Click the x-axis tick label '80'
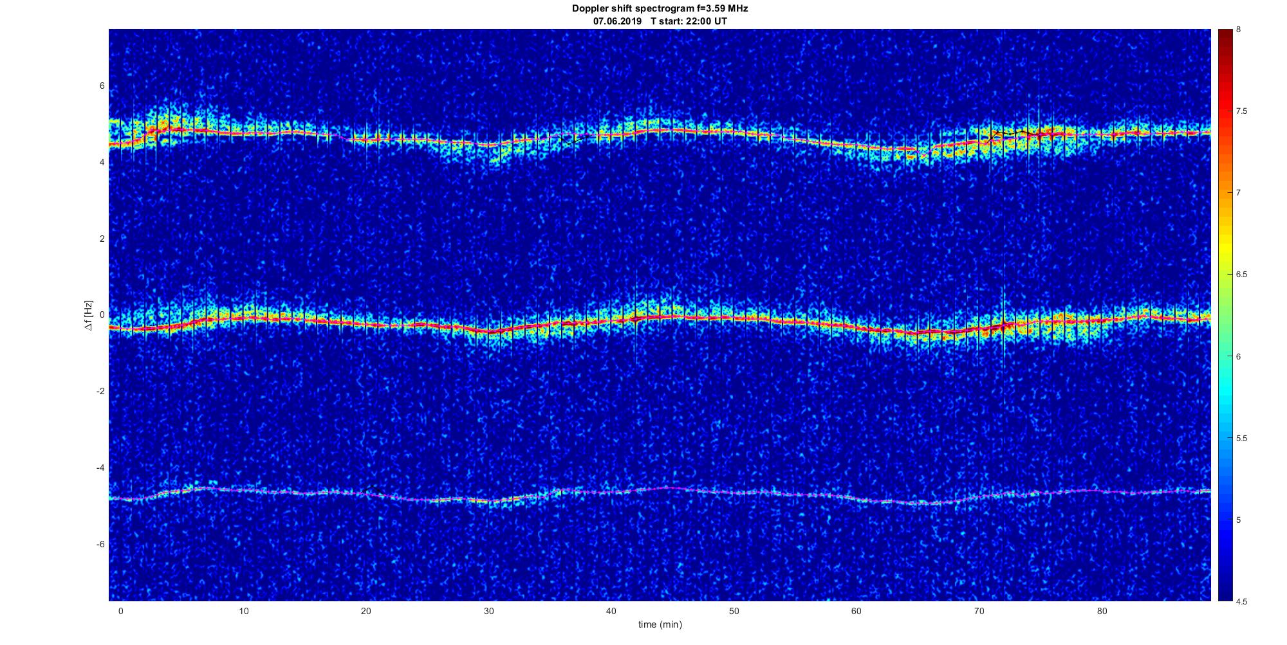1287x645 pixels. [1102, 611]
